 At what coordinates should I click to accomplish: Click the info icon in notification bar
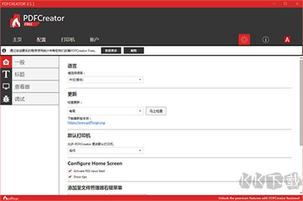tap(4, 51)
